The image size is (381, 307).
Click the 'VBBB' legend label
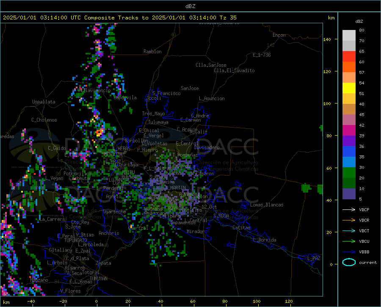[x=364, y=252]
